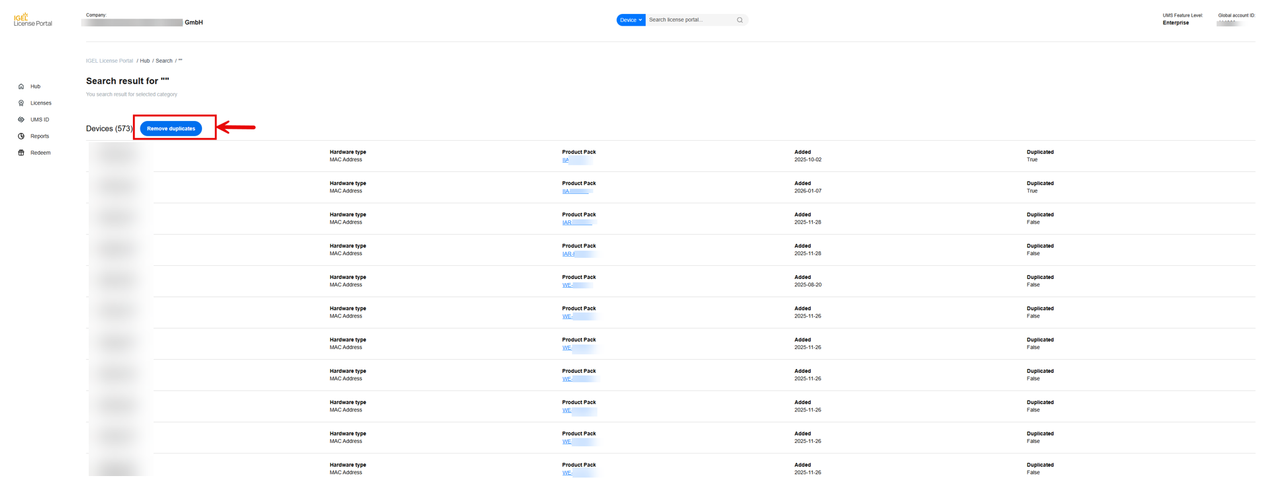Open Product Pack link added 2025-08-20
Image resolution: width=1271 pixels, height=484 pixels.
tap(567, 285)
